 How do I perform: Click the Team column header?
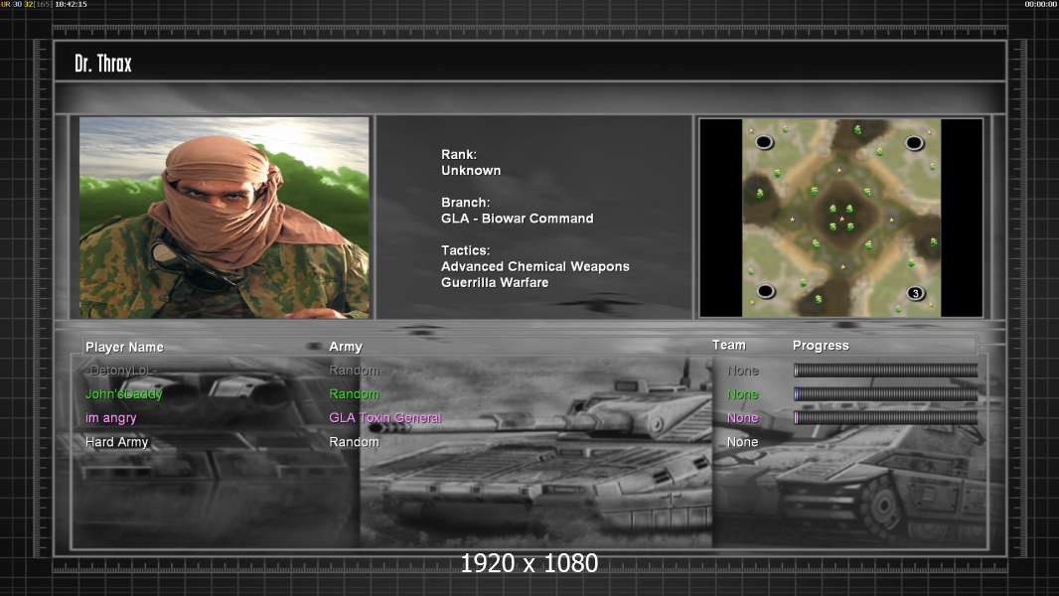728,345
